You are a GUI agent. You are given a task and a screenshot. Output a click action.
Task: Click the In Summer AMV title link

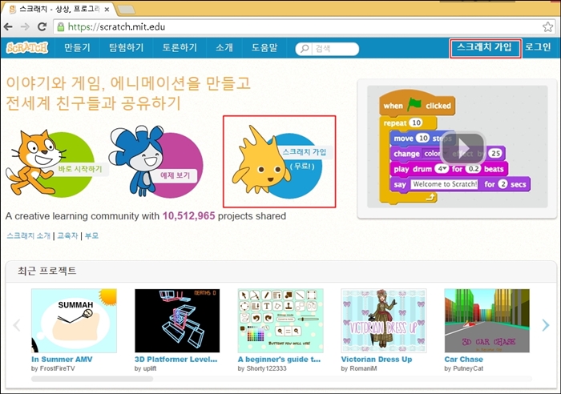[x=62, y=360]
